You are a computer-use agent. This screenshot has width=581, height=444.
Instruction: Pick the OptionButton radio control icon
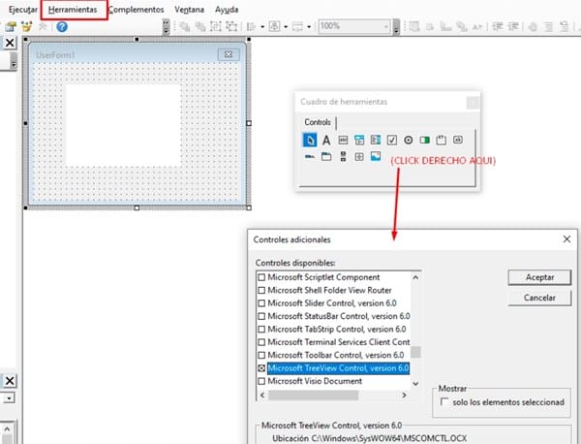coord(409,140)
